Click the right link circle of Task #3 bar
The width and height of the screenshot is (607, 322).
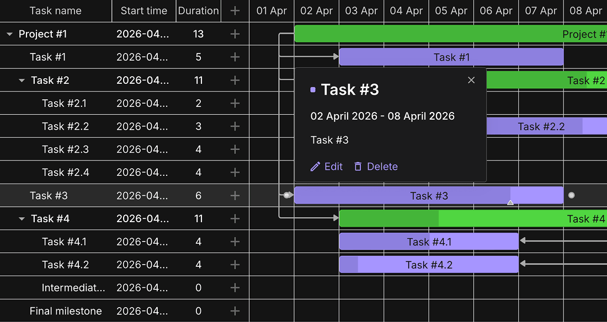click(571, 195)
